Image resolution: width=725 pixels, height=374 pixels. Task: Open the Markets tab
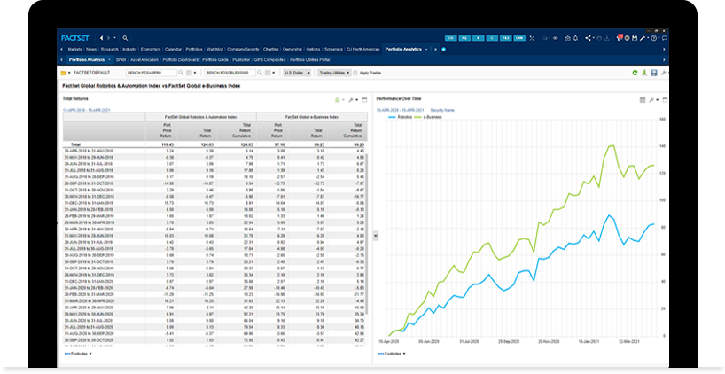click(75, 49)
